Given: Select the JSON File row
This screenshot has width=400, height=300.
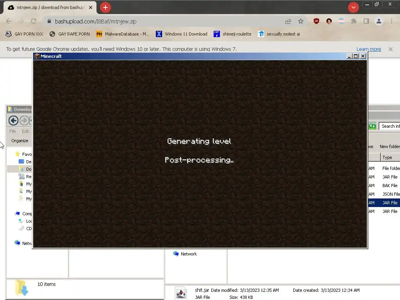Looking at the screenshot, I should (x=384, y=194).
